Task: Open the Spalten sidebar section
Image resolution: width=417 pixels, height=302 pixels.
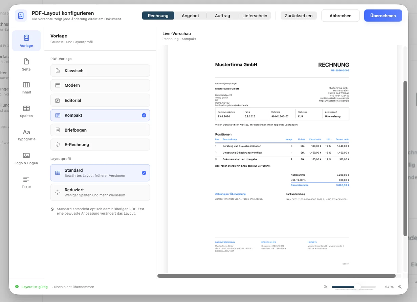Action: pos(26,111)
